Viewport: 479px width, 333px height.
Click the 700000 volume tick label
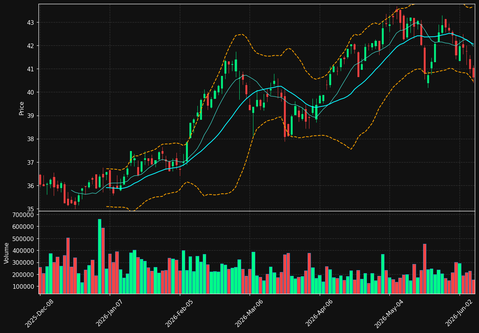[24, 215]
